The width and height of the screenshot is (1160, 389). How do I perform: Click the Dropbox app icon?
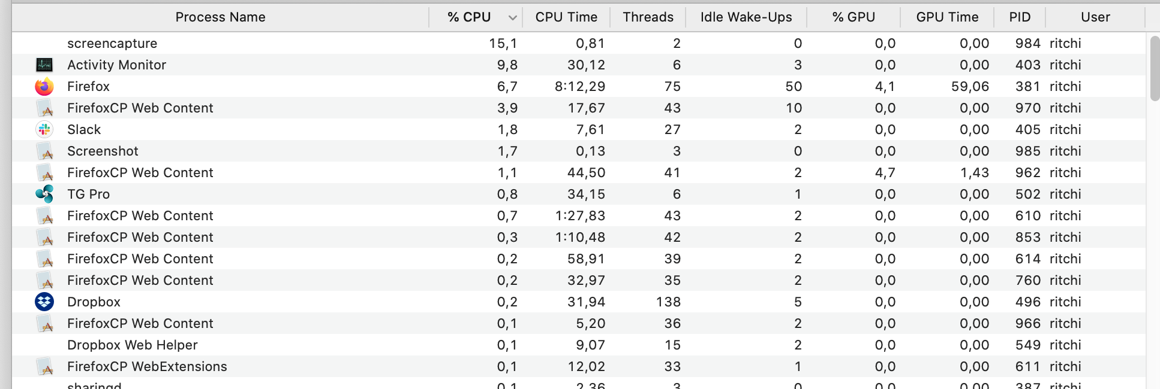click(44, 302)
